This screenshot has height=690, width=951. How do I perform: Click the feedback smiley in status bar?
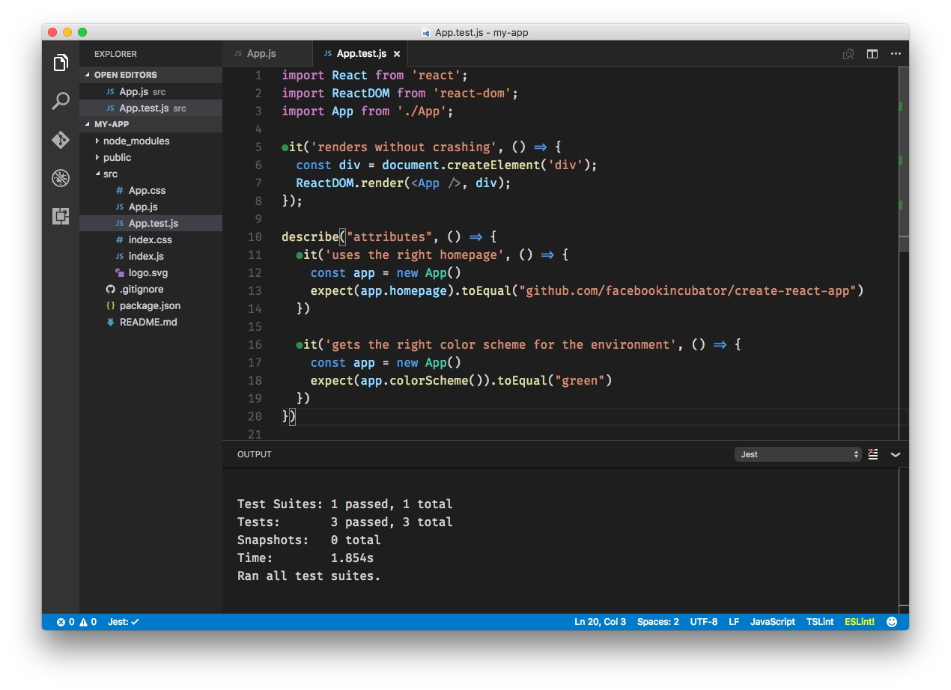tap(892, 622)
